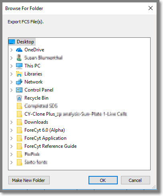163x196 pixels.
Task: Select the This PC monitor icon
Action: [19, 66]
